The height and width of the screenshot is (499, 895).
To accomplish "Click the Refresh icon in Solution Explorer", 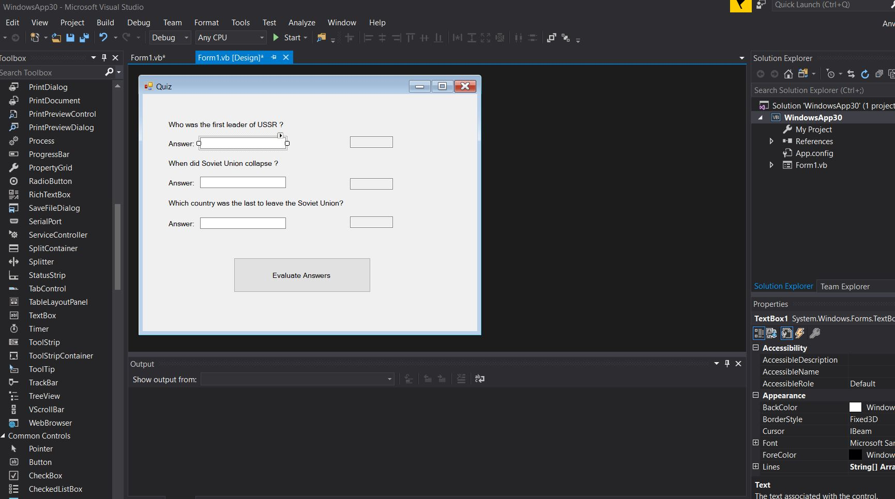I will coord(865,73).
